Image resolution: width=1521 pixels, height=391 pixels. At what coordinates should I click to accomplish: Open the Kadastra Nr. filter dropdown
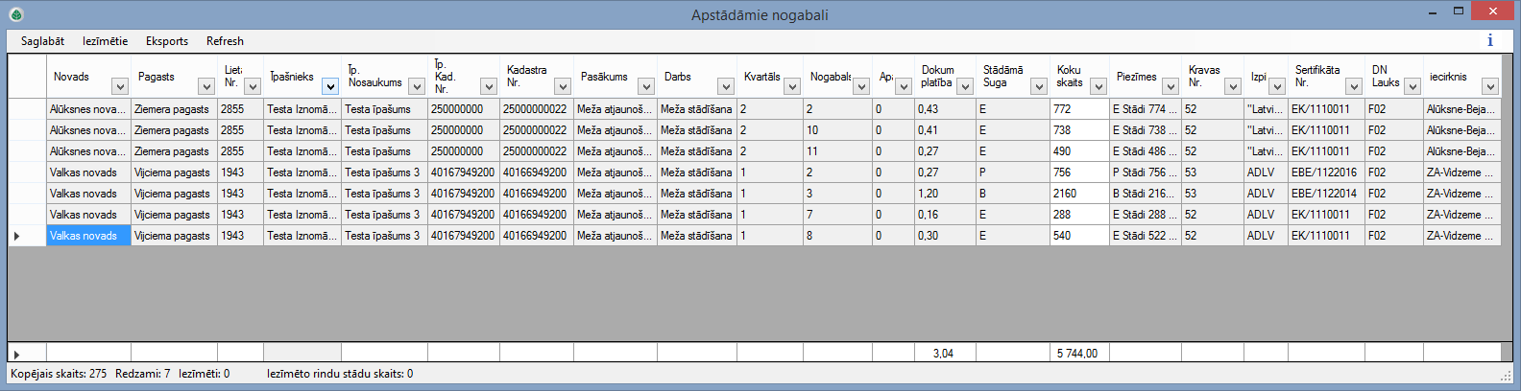coord(563,86)
